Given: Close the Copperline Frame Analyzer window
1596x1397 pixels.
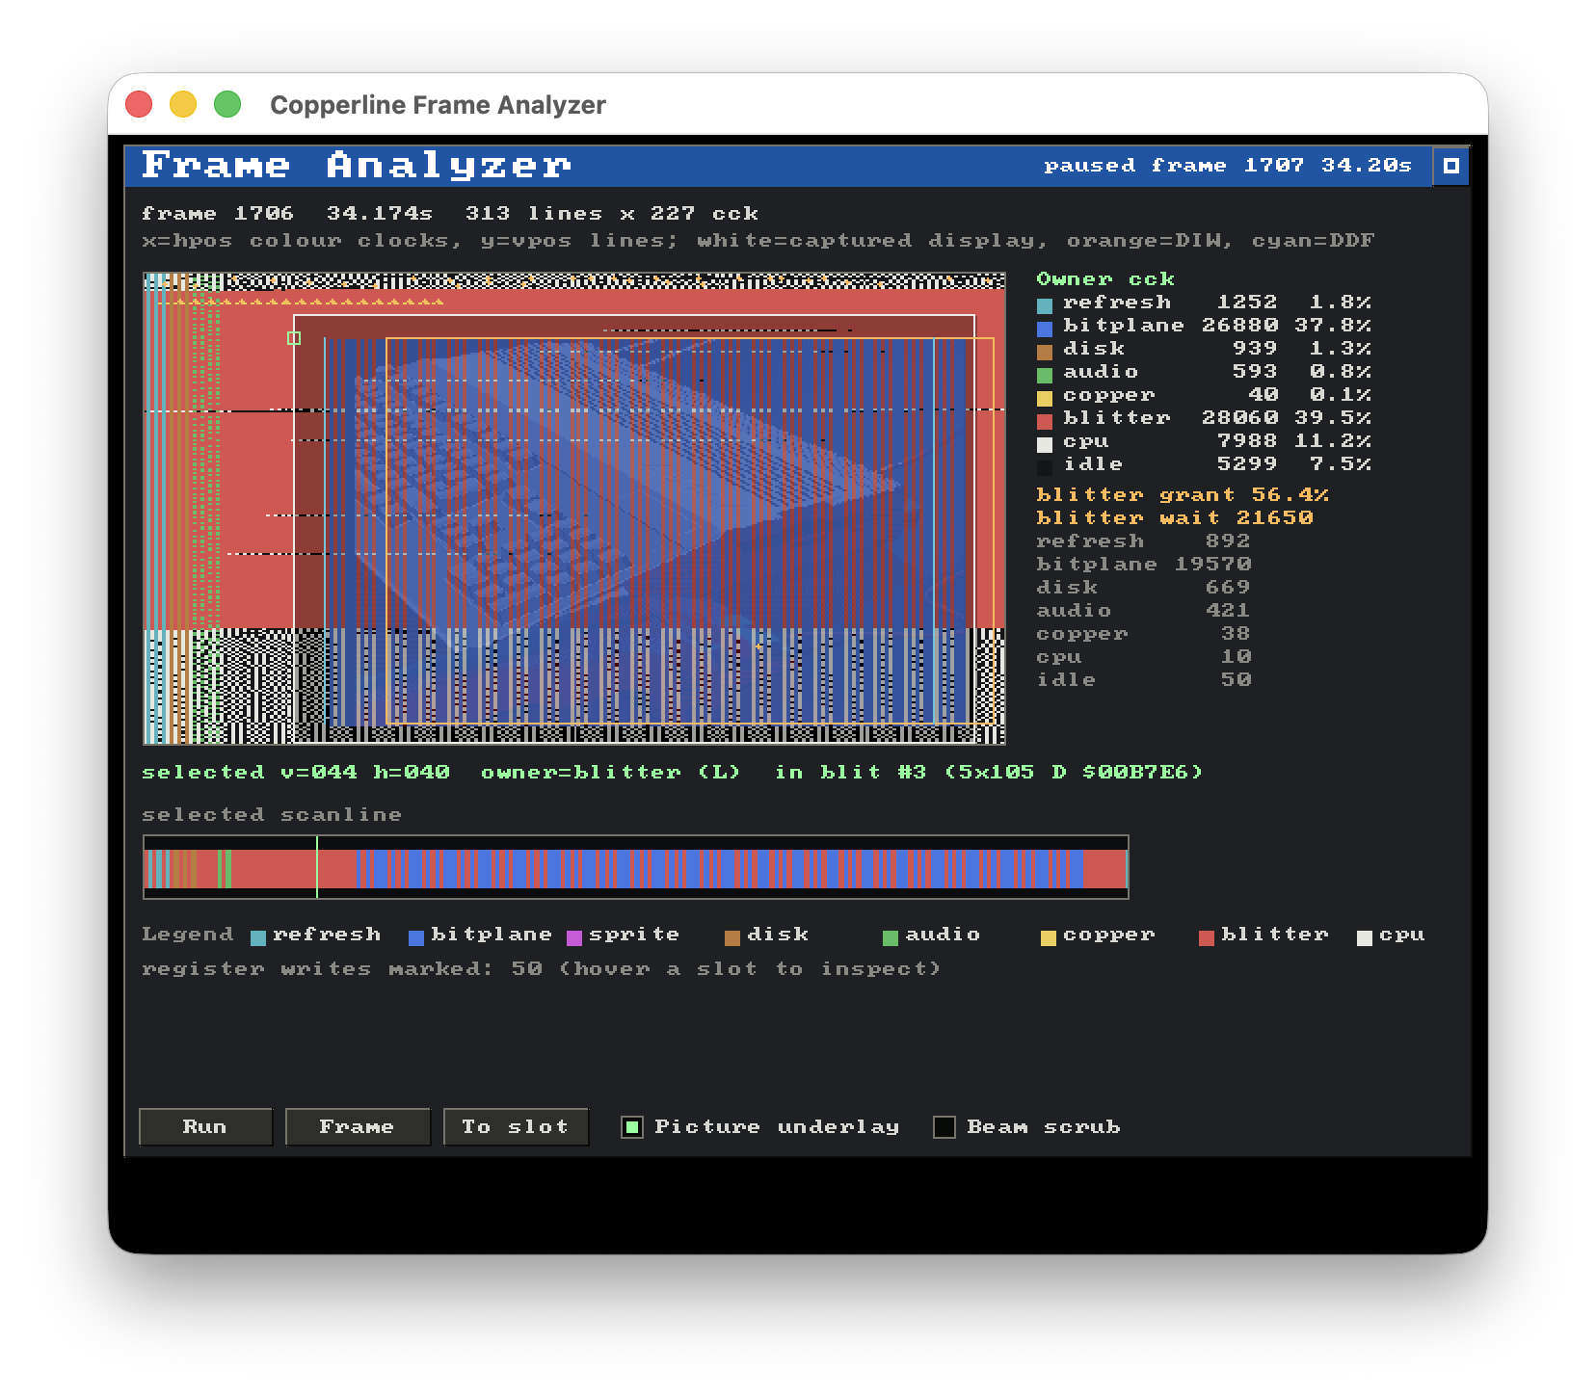Looking at the screenshot, I should click(140, 104).
